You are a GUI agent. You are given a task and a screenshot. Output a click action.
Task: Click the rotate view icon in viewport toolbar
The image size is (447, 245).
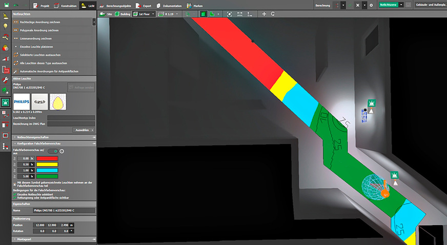point(272,14)
